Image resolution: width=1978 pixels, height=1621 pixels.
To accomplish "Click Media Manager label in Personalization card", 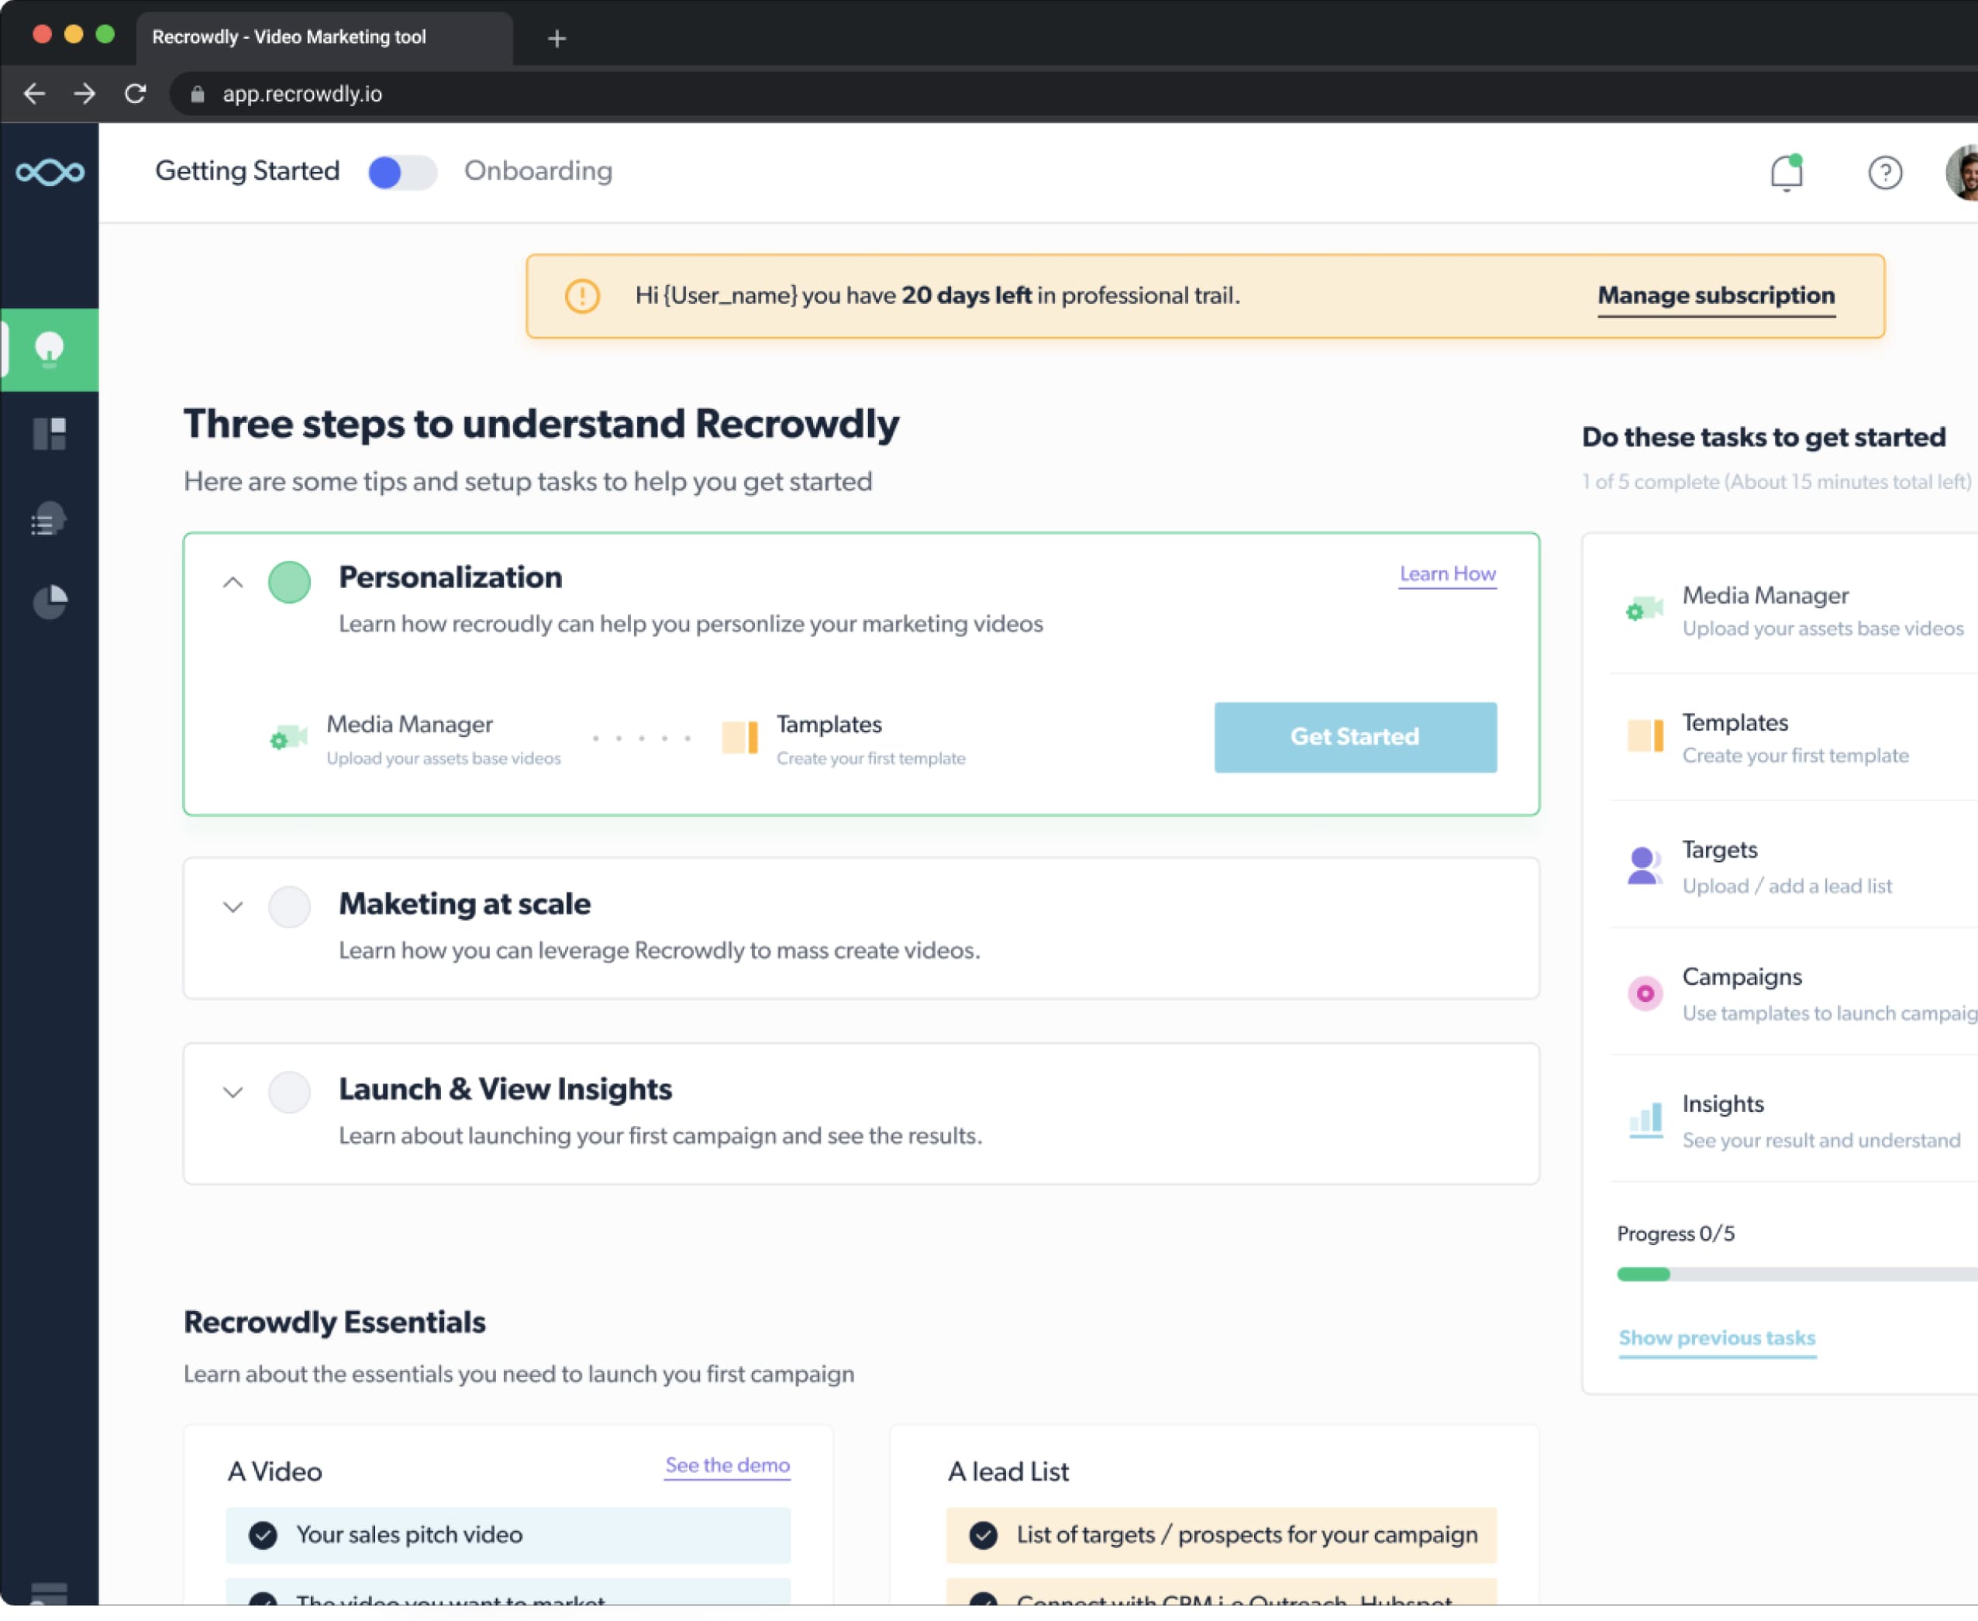I will tap(409, 724).
